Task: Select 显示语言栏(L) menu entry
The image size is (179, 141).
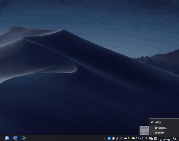Action: pyautogui.click(x=164, y=128)
